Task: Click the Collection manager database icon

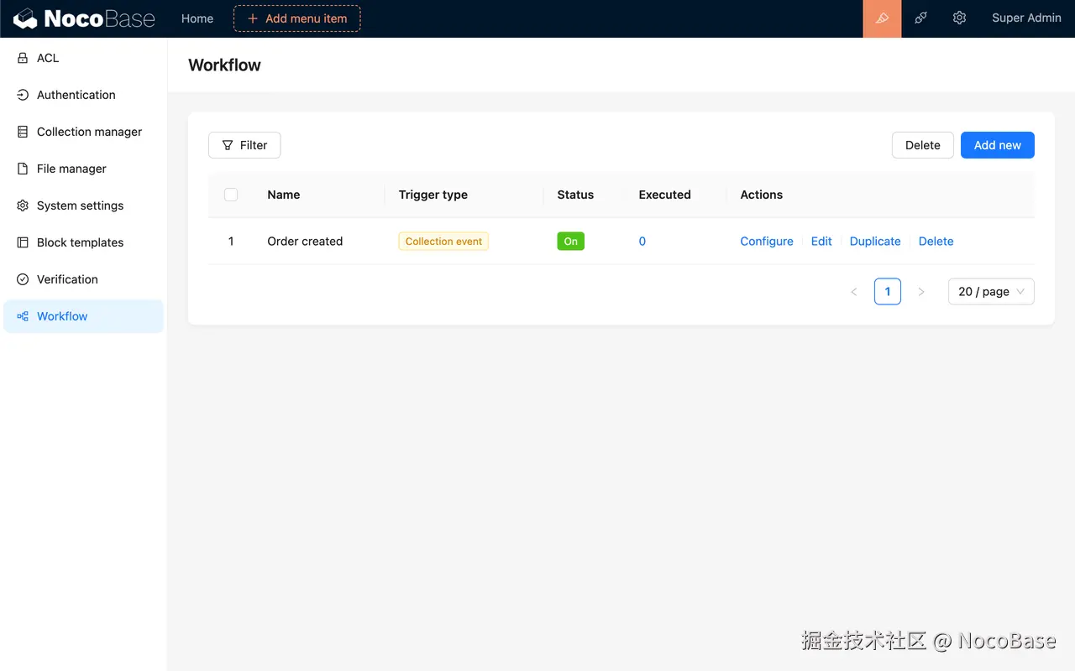Action: click(x=23, y=132)
